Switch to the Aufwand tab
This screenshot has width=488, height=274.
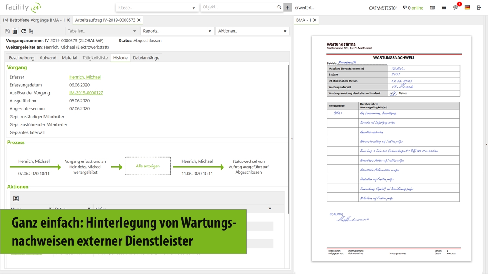pyautogui.click(x=48, y=58)
